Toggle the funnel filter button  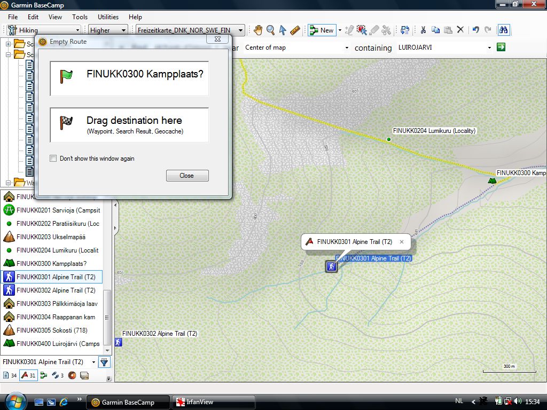click(104, 362)
